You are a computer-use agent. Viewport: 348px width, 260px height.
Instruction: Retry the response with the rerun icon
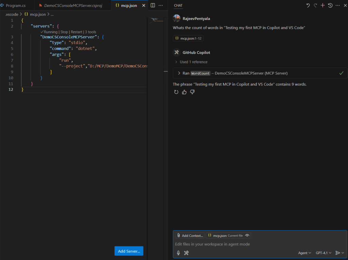(x=176, y=92)
